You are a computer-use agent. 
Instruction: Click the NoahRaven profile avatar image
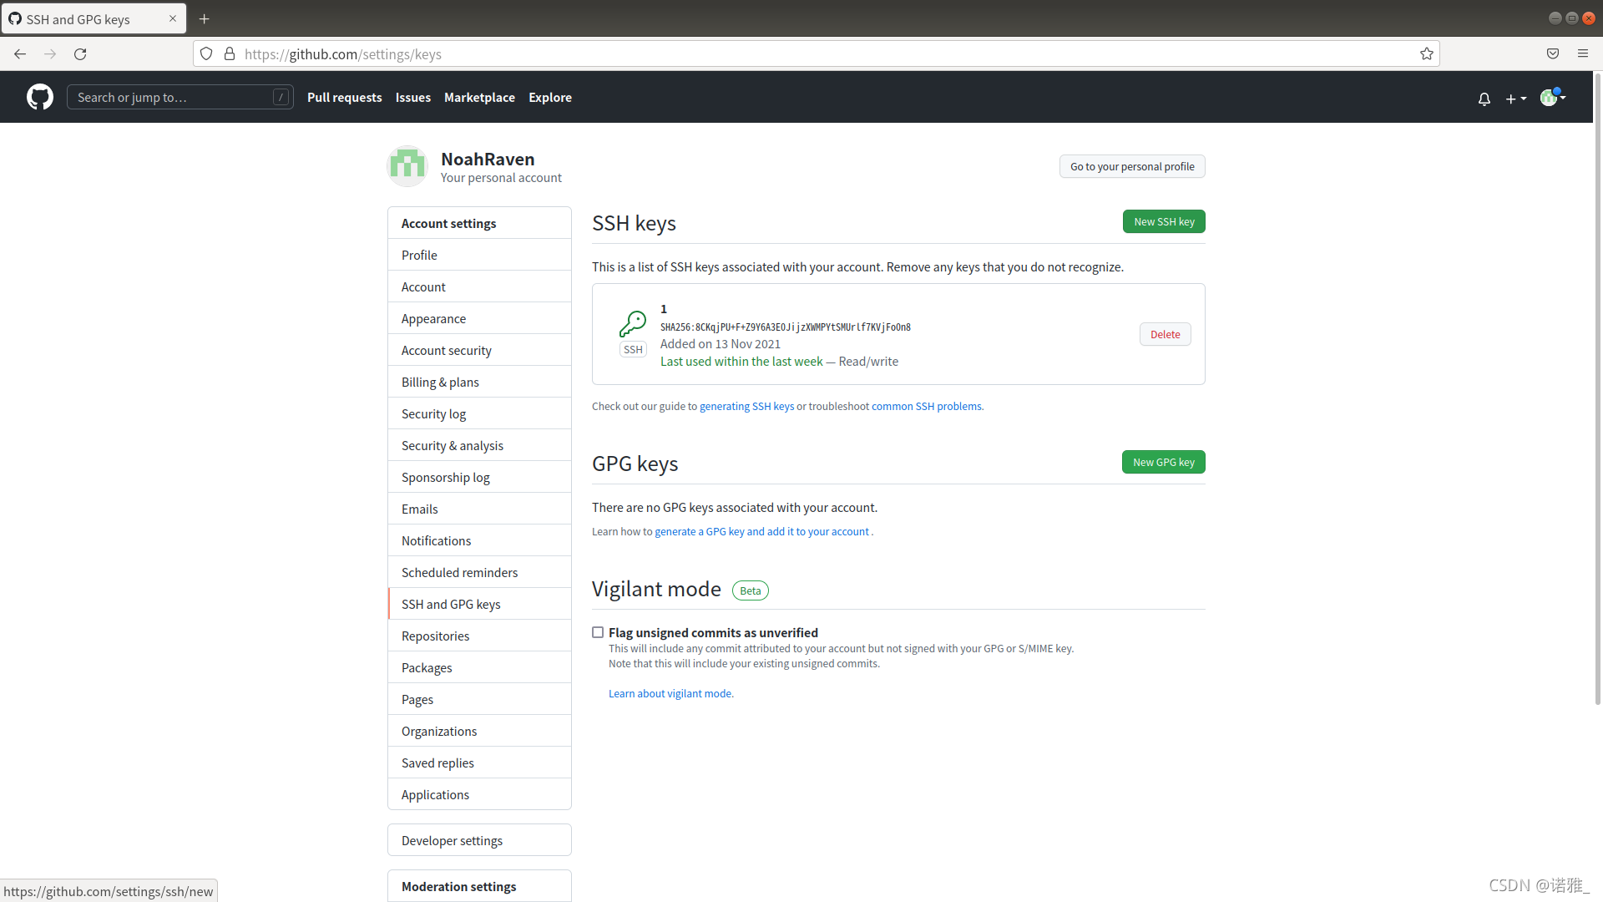click(407, 165)
